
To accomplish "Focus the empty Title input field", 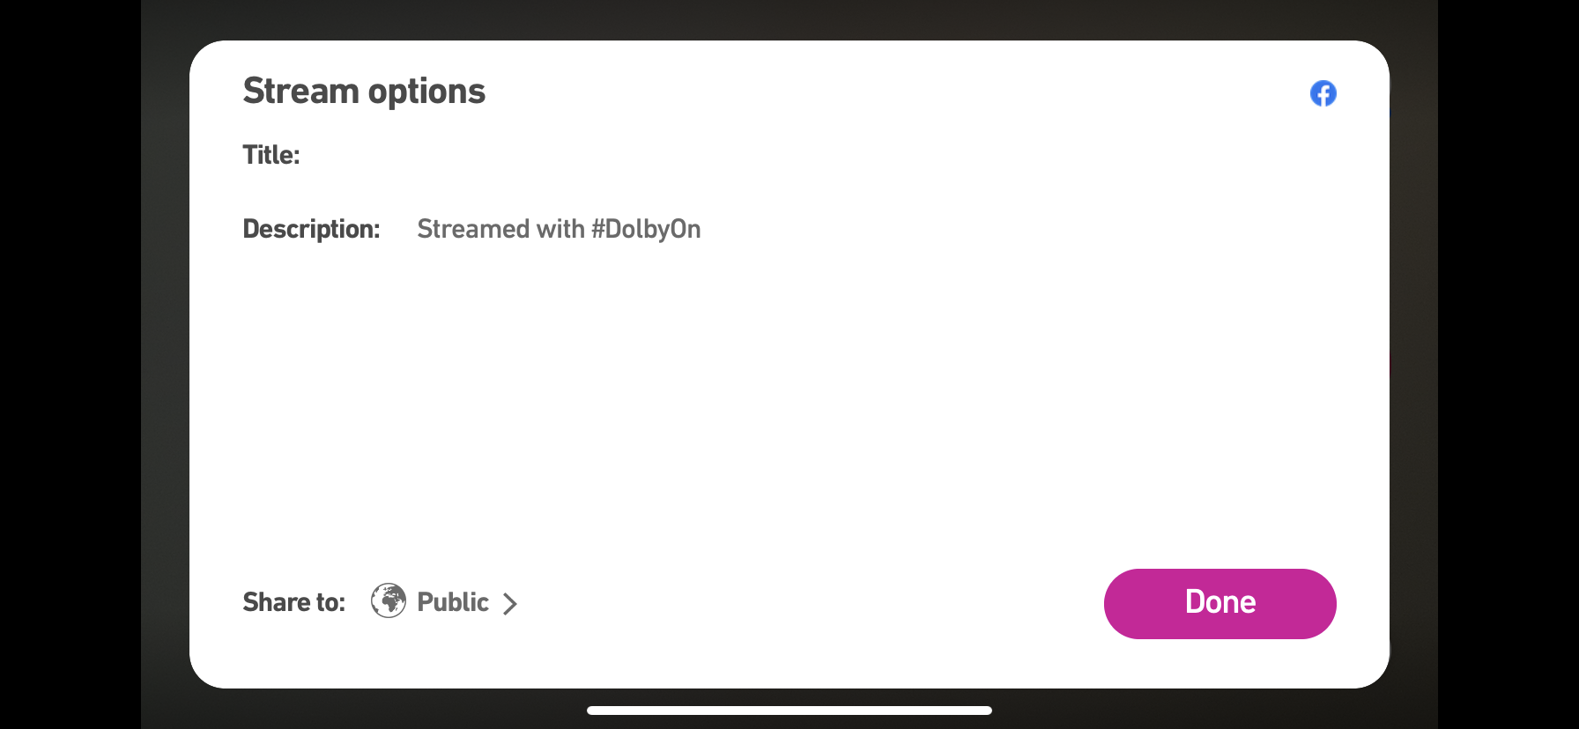I will pyautogui.click(x=793, y=156).
